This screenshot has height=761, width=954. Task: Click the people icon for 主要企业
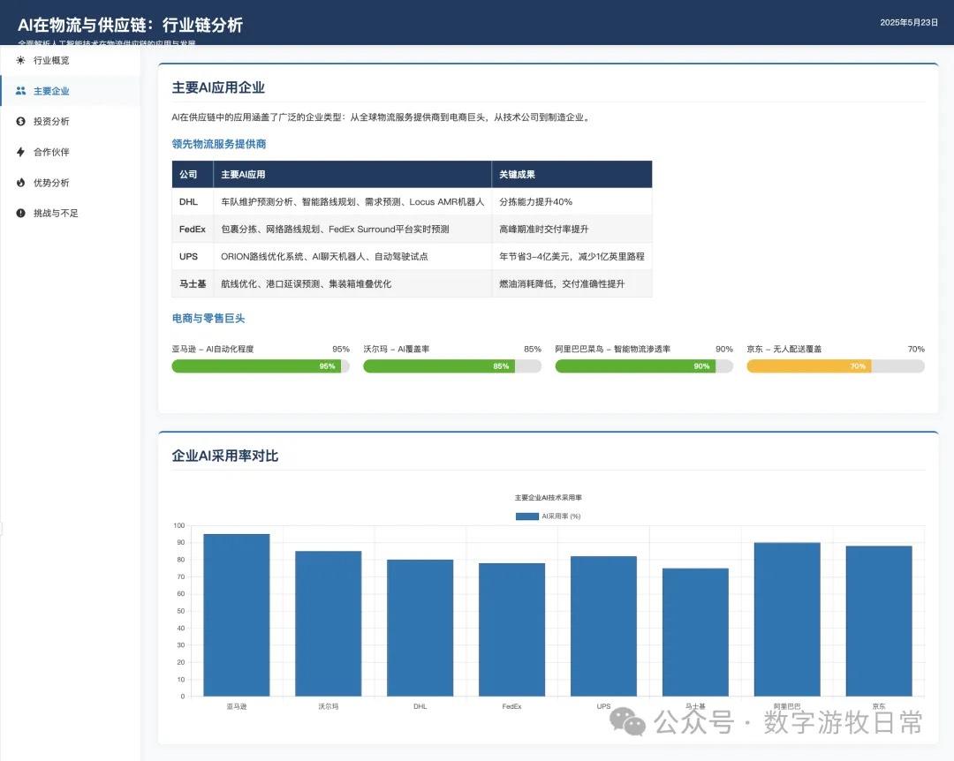pos(20,91)
